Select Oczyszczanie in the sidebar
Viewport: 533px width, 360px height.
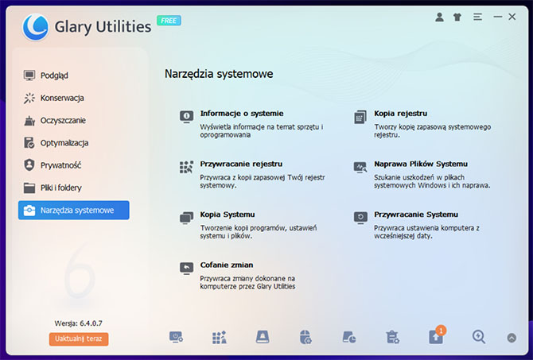63,120
